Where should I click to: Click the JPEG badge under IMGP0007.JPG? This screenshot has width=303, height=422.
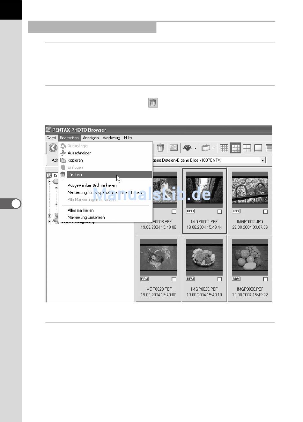(x=236, y=211)
